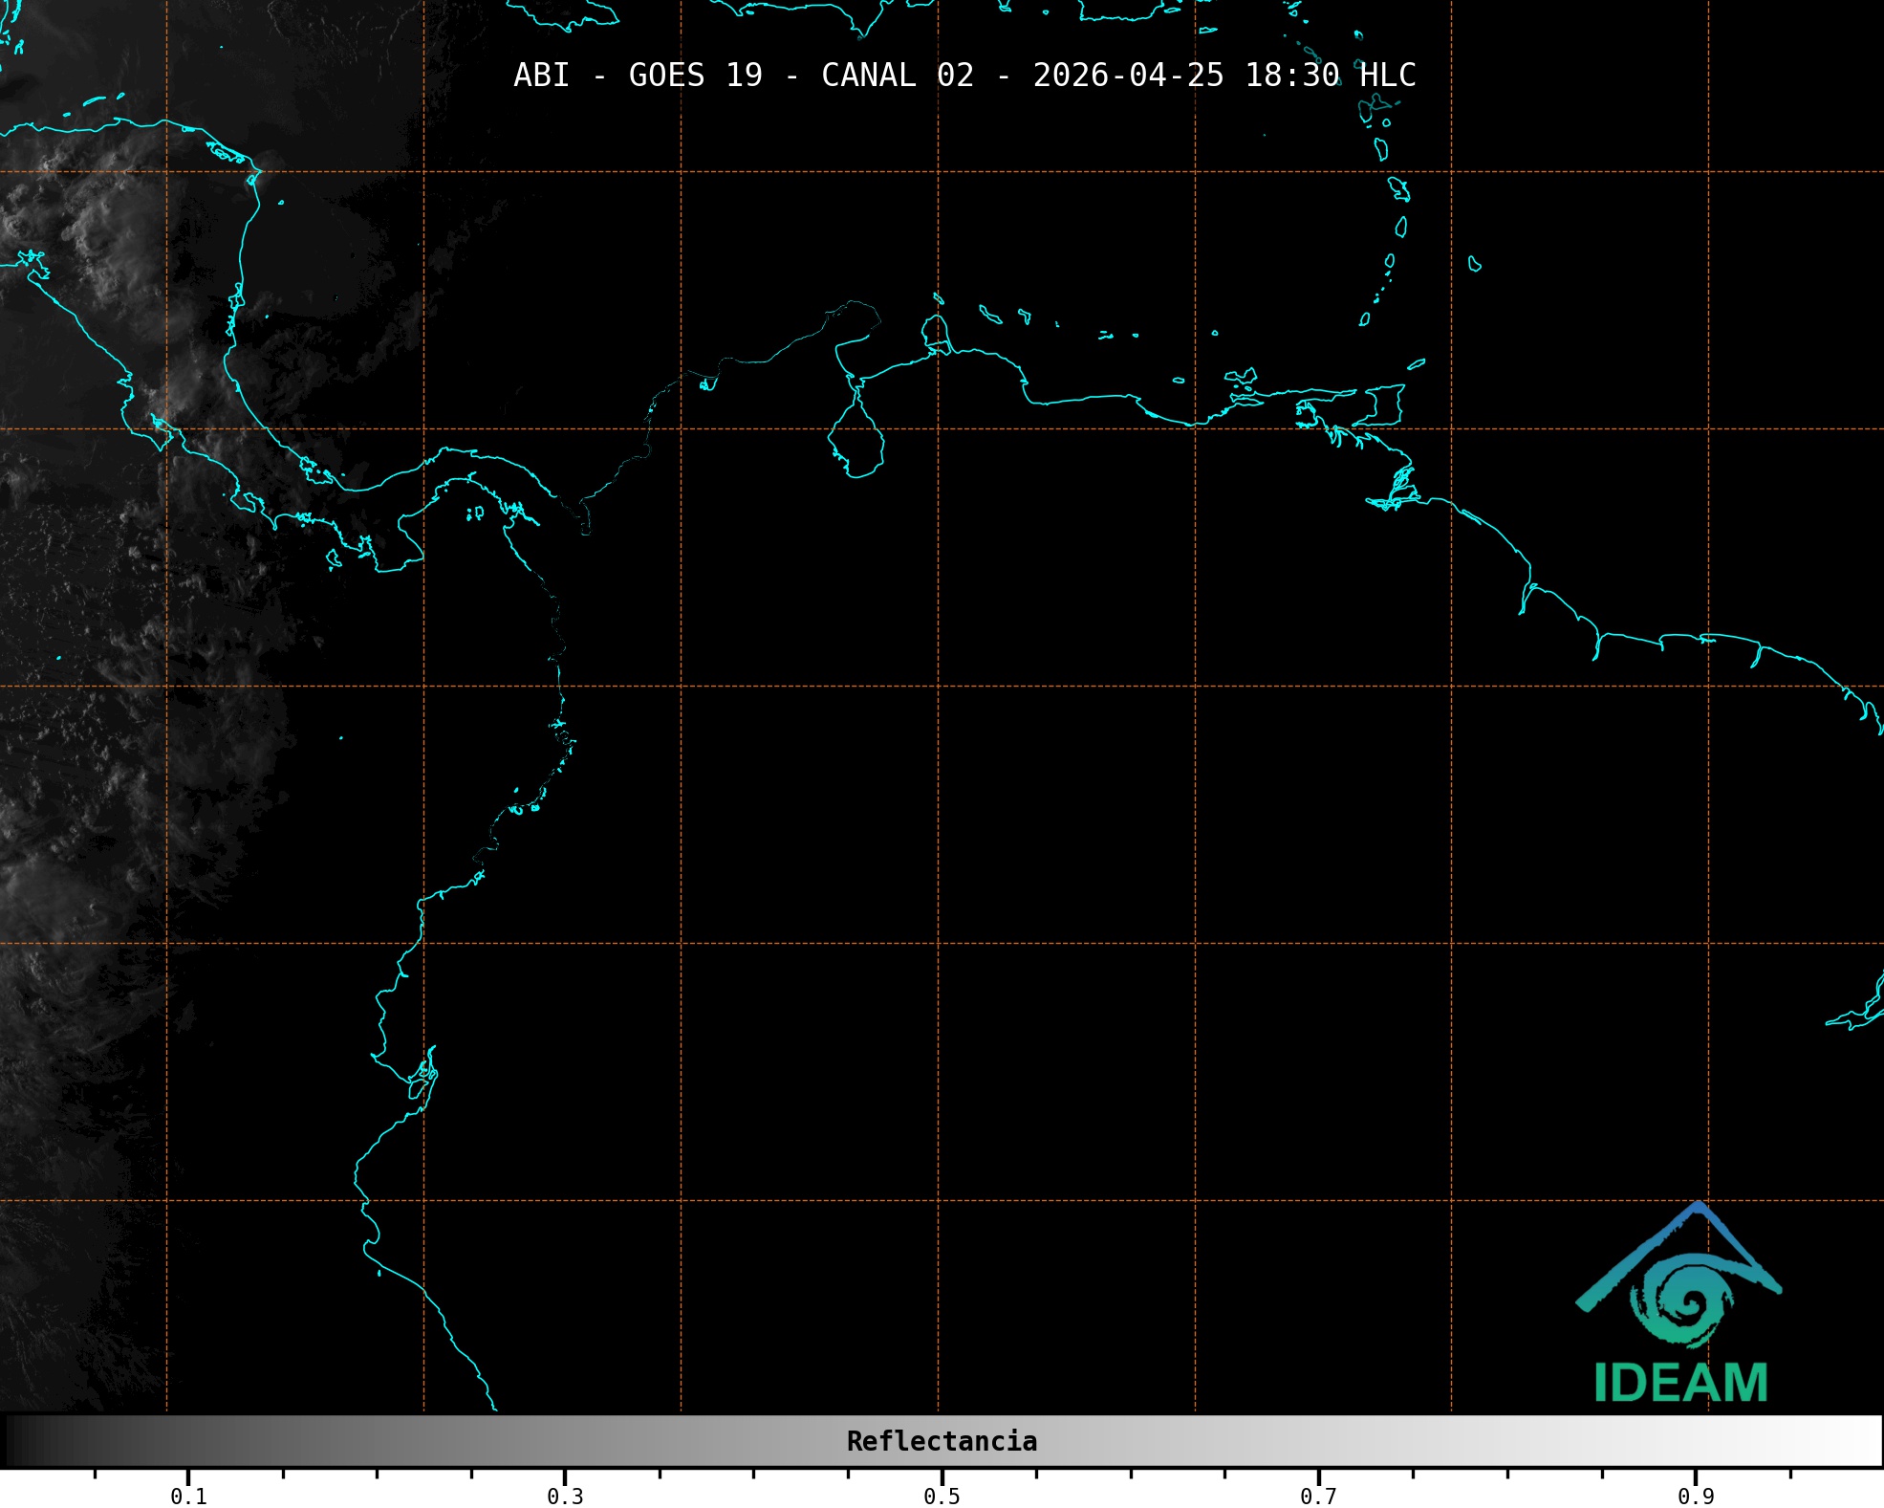Viewport: 1884px width, 1508px height.
Task: Click the 0.3 colorbar tick label
Action: click(x=565, y=1496)
